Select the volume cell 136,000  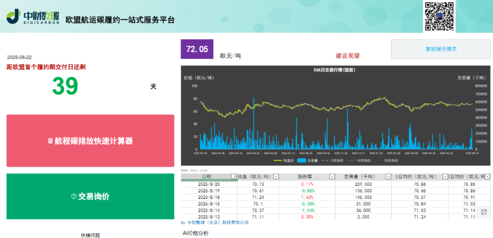coord(363,190)
